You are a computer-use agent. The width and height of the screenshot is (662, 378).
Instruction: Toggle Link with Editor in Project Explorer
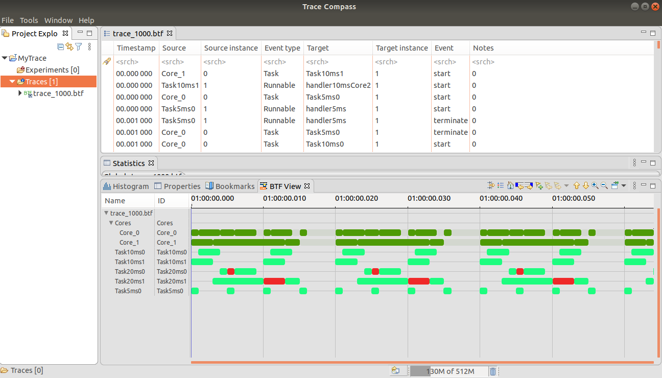coord(69,46)
